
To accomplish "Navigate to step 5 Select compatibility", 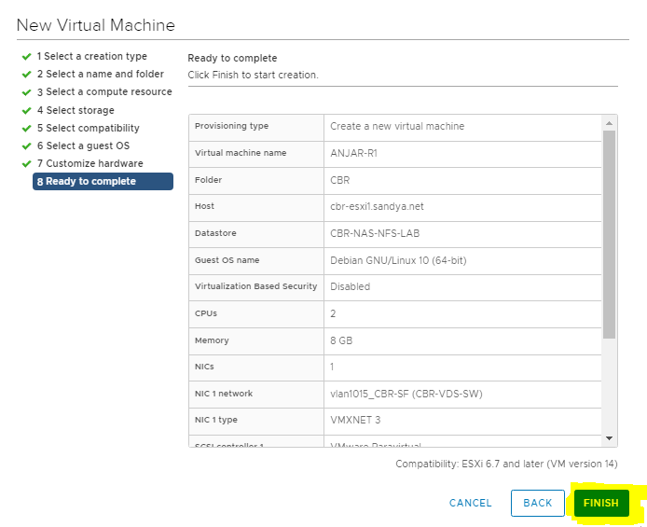I will pyautogui.click(x=88, y=129).
